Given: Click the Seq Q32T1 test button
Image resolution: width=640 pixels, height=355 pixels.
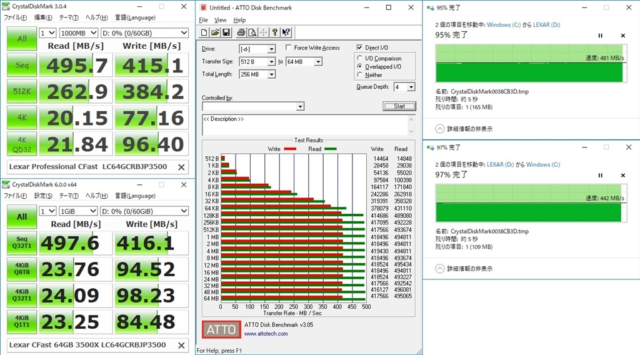Looking at the screenshot, I should point(22,242).
